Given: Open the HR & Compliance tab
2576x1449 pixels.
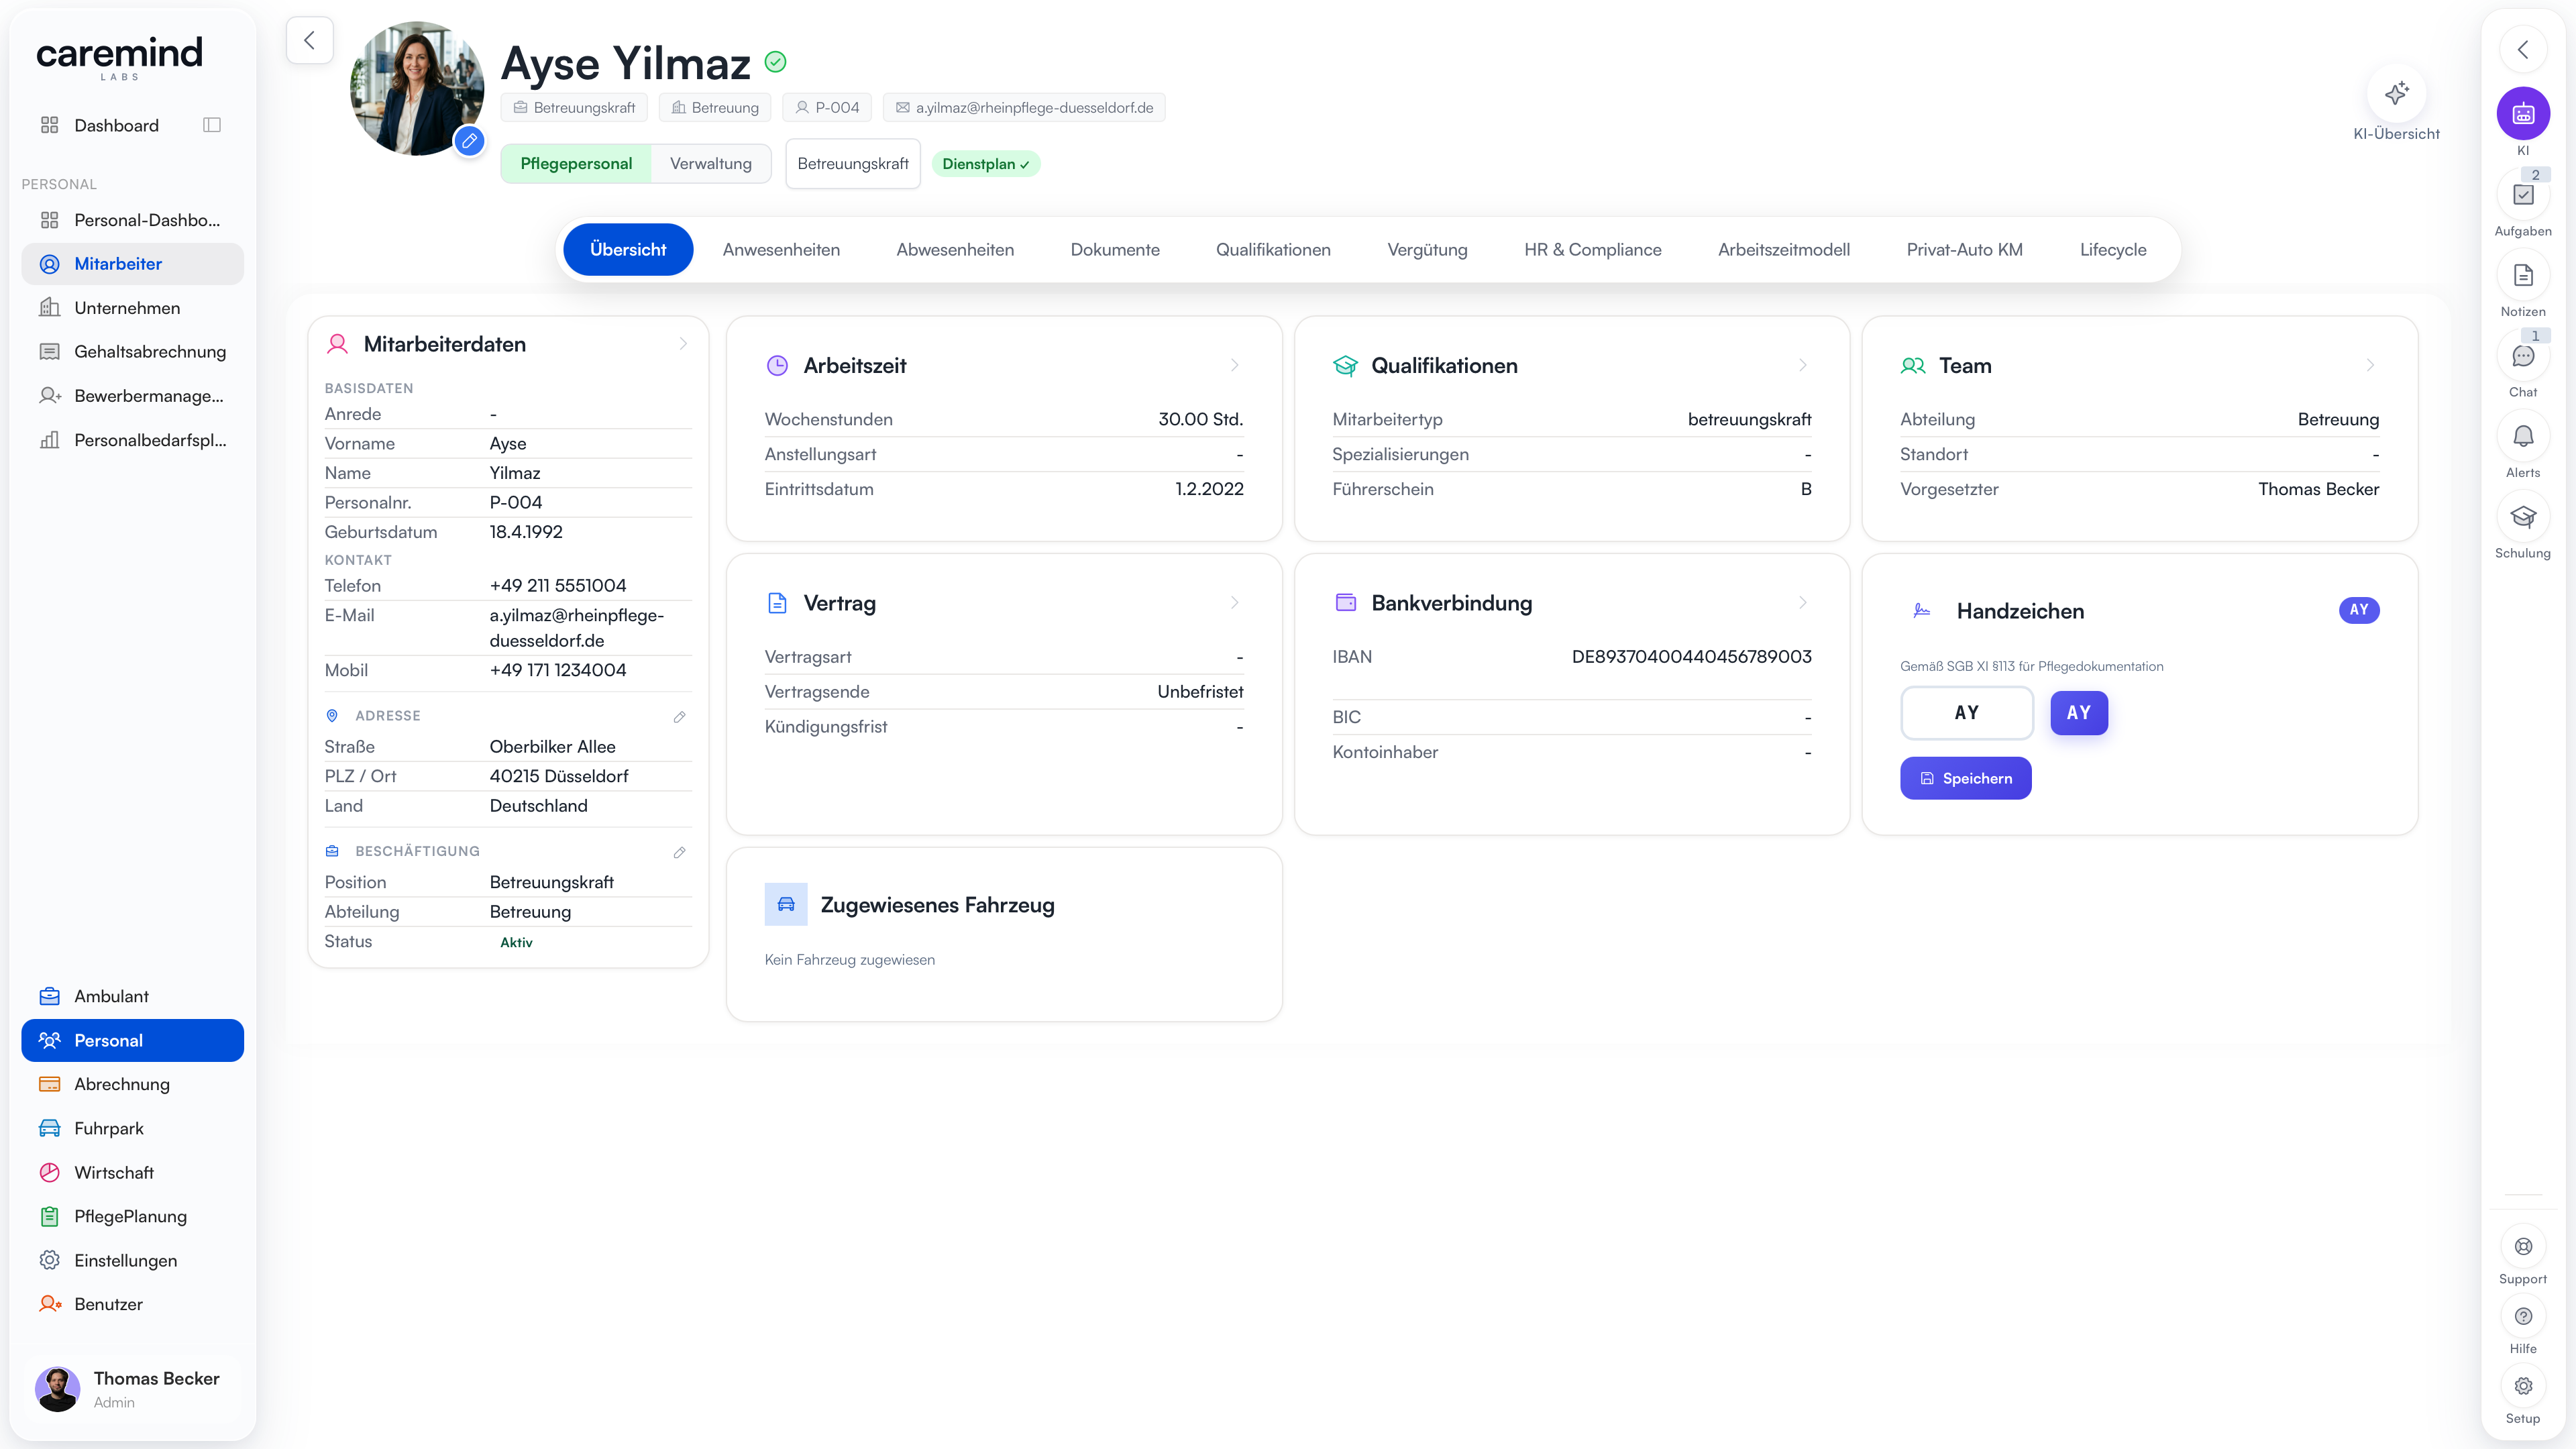Looking at the screenshot, I should point(1592,250).
